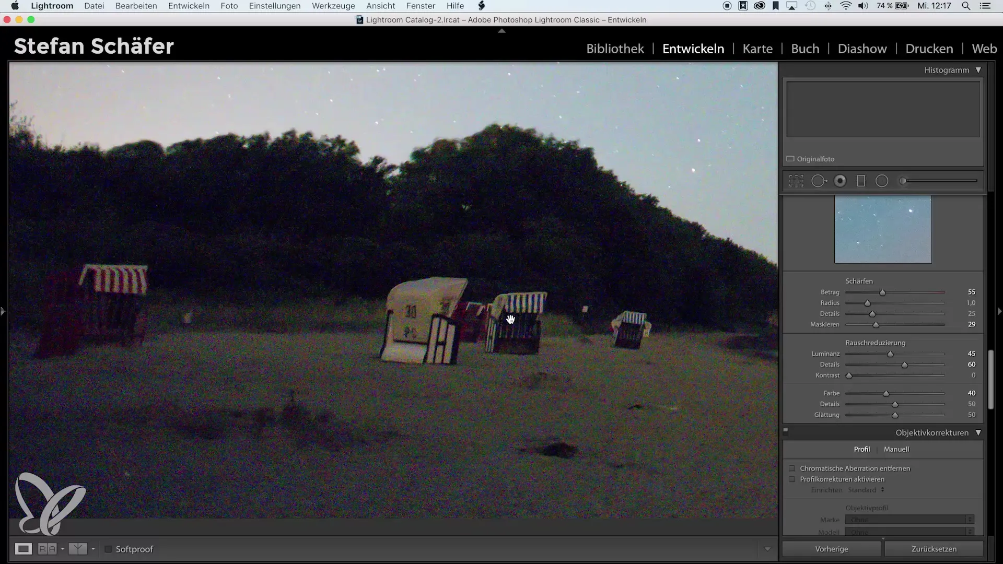Click the histogram display area
1003x564 pixels.
point(883,109)
